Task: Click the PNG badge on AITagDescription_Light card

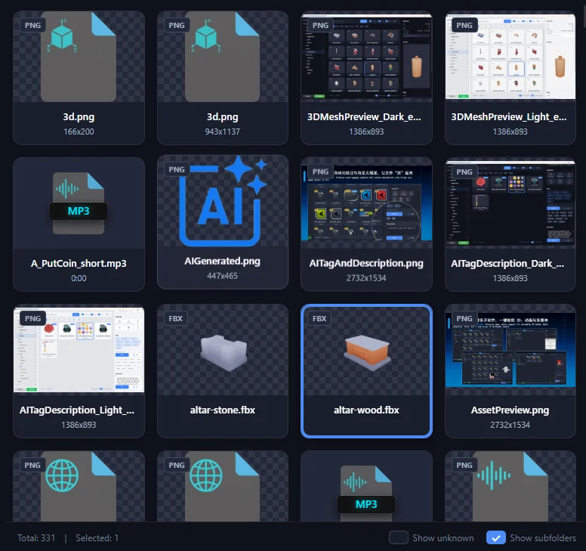Action: 32,319
